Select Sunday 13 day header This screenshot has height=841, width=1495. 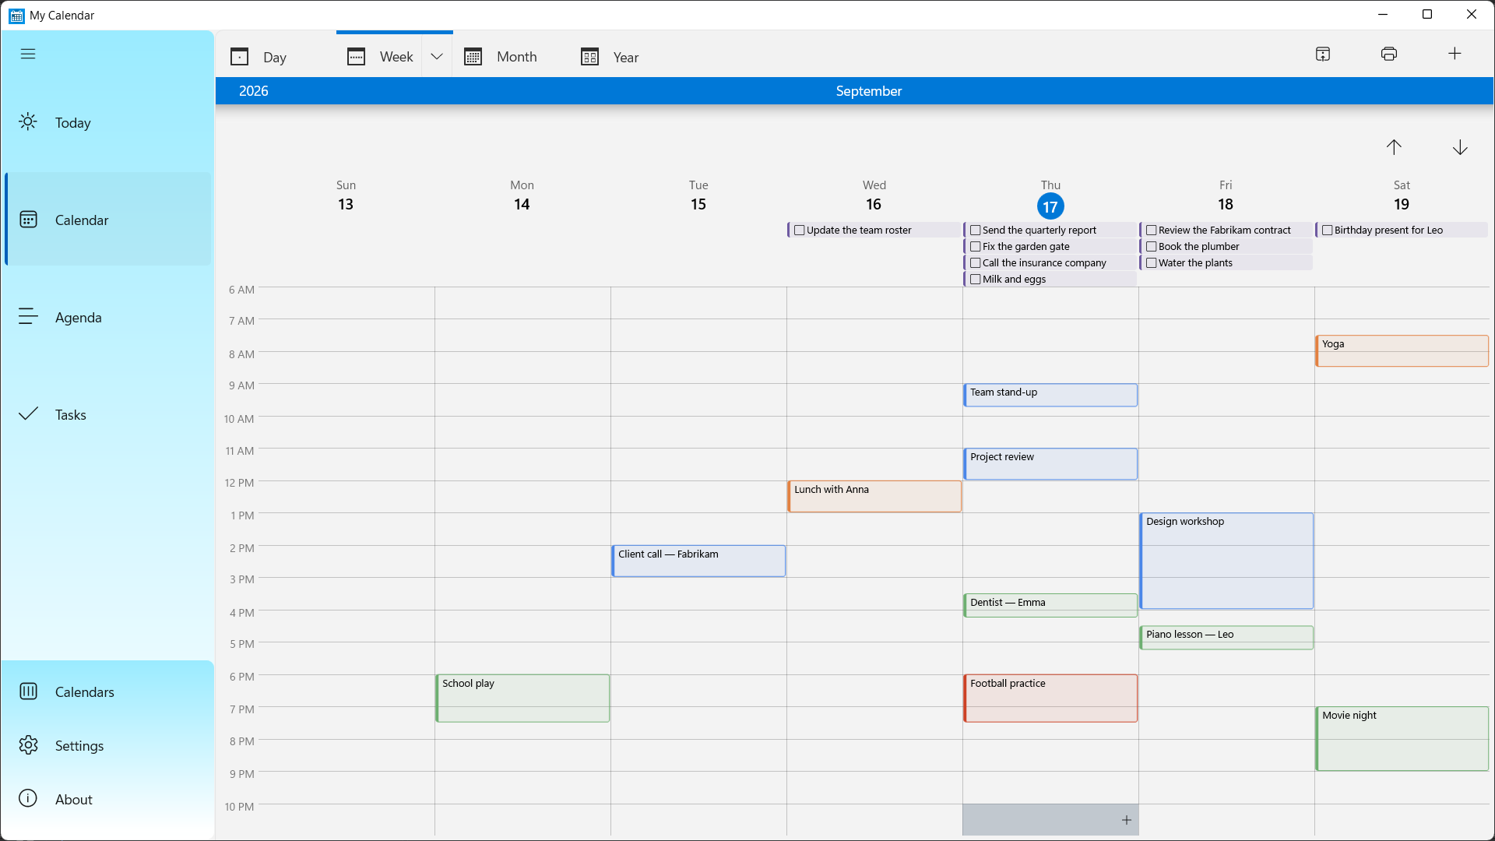pyautogui.click(x=346, y=195)
